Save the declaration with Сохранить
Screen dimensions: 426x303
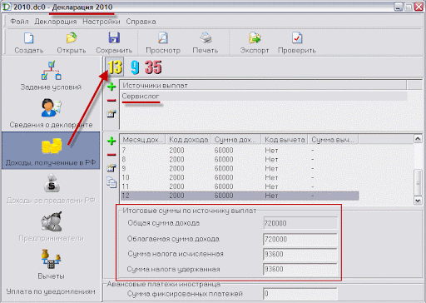click(114, 43)
